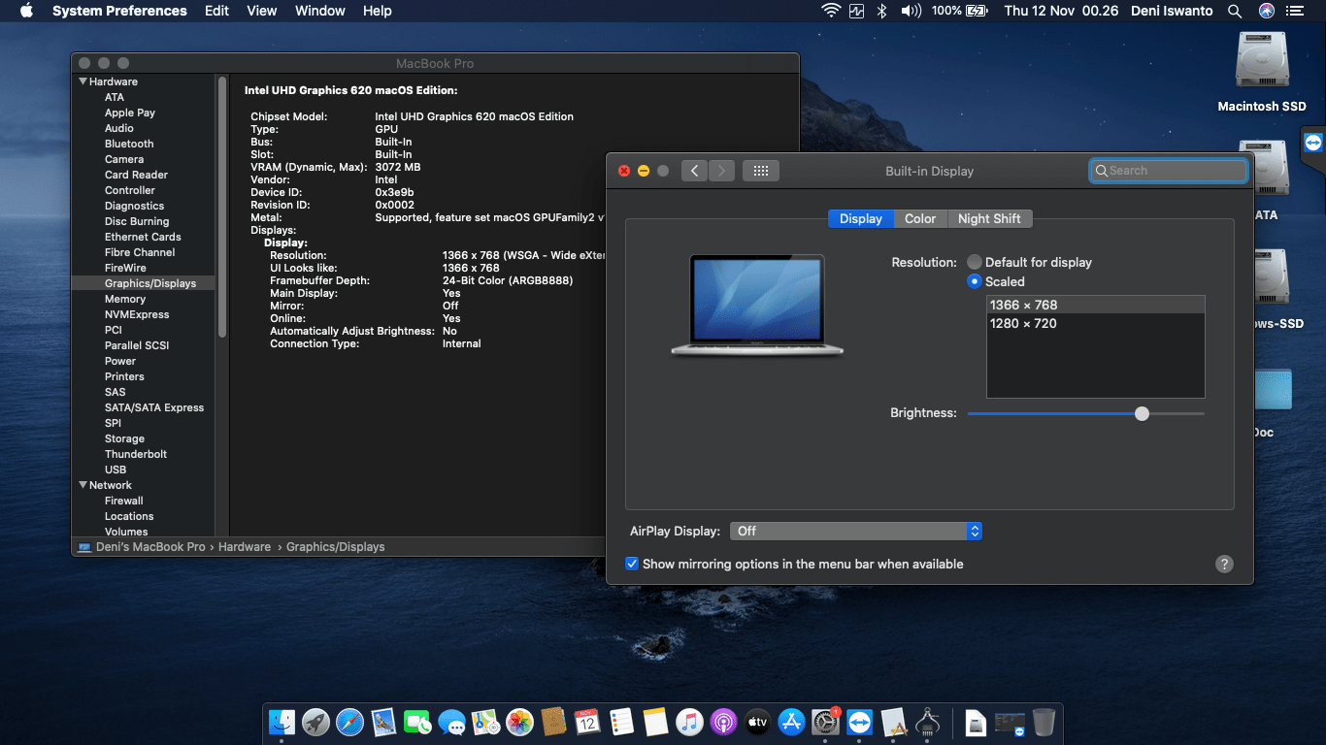The image size is (1326, 745).
Task: Open Calendar icon in dock
Action: click(x=587, y=722)
